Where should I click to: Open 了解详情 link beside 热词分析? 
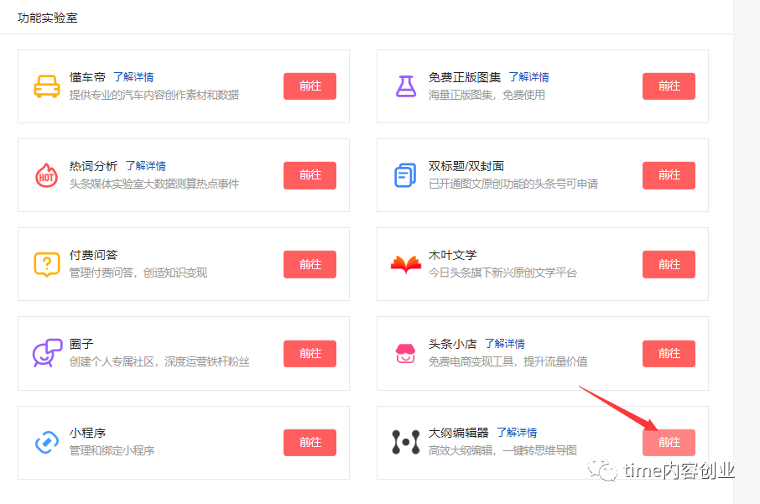coord(145,166)
